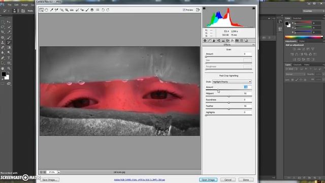Click the Open Image button
The height and width of the screenshot is (183, 325).
click(x=208, y=180)
